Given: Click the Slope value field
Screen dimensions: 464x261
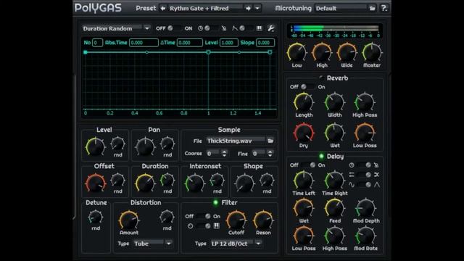Looking at the screenshot, I should [x=265, y=43].
